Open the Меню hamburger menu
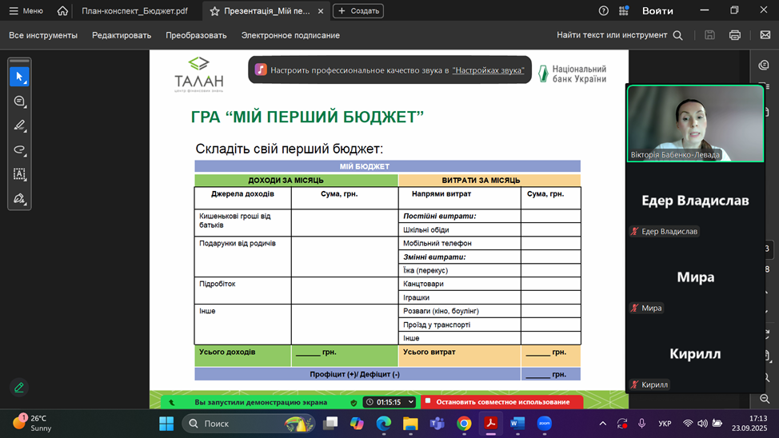 coord(26,11)
